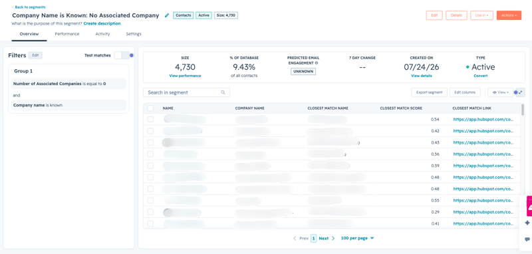
Task: Click the Prev page arrow
Action: [295, 239]
